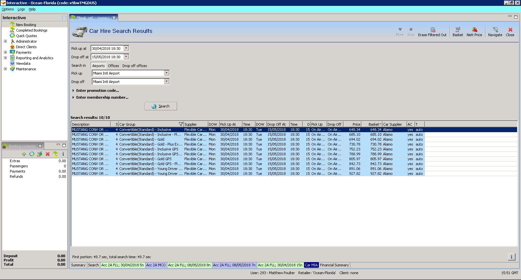Expand the Administrator tree node
Image resolution: width=521 pixels, height=280 pixels.
point(5,41)
